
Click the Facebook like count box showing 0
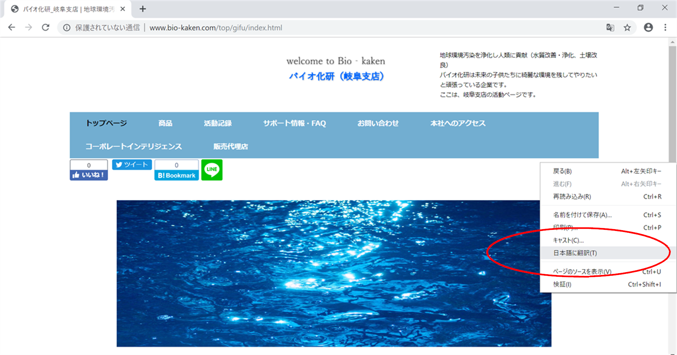89,165
